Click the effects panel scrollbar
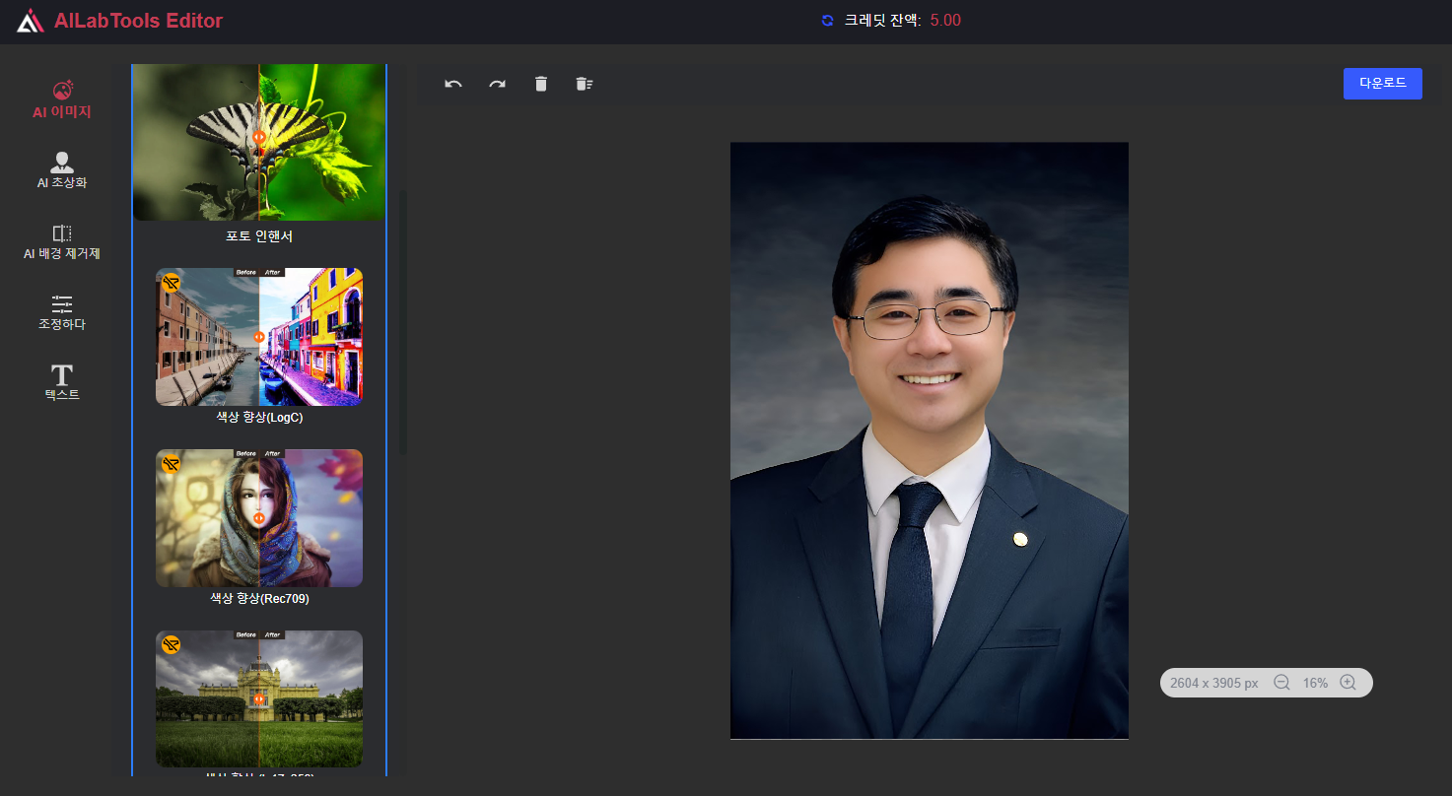Viewport: 1452px width, 796px height. click(403, 323)
